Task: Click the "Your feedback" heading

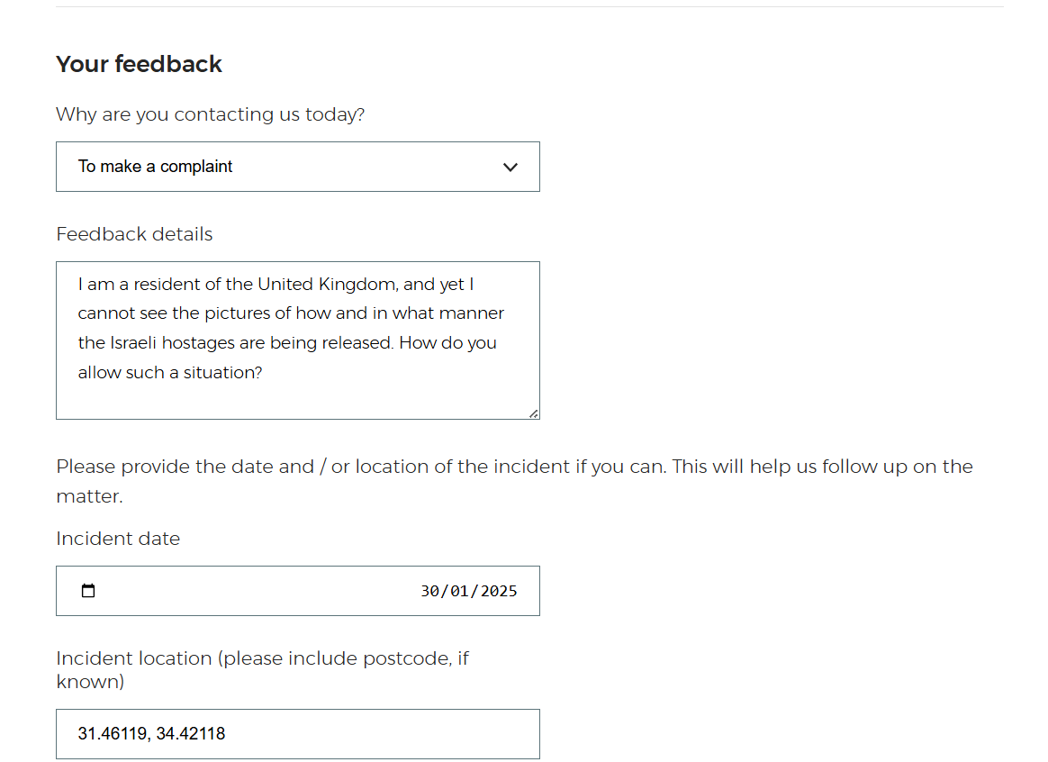Action: (139, 64)
